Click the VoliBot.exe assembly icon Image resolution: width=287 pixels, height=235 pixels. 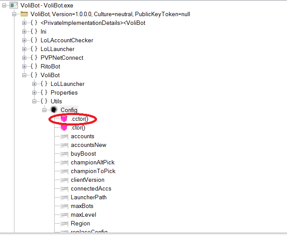tap(14, 5)
